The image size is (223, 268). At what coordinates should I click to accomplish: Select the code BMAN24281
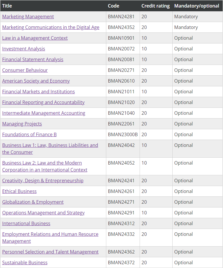click(x=121, y=17)
